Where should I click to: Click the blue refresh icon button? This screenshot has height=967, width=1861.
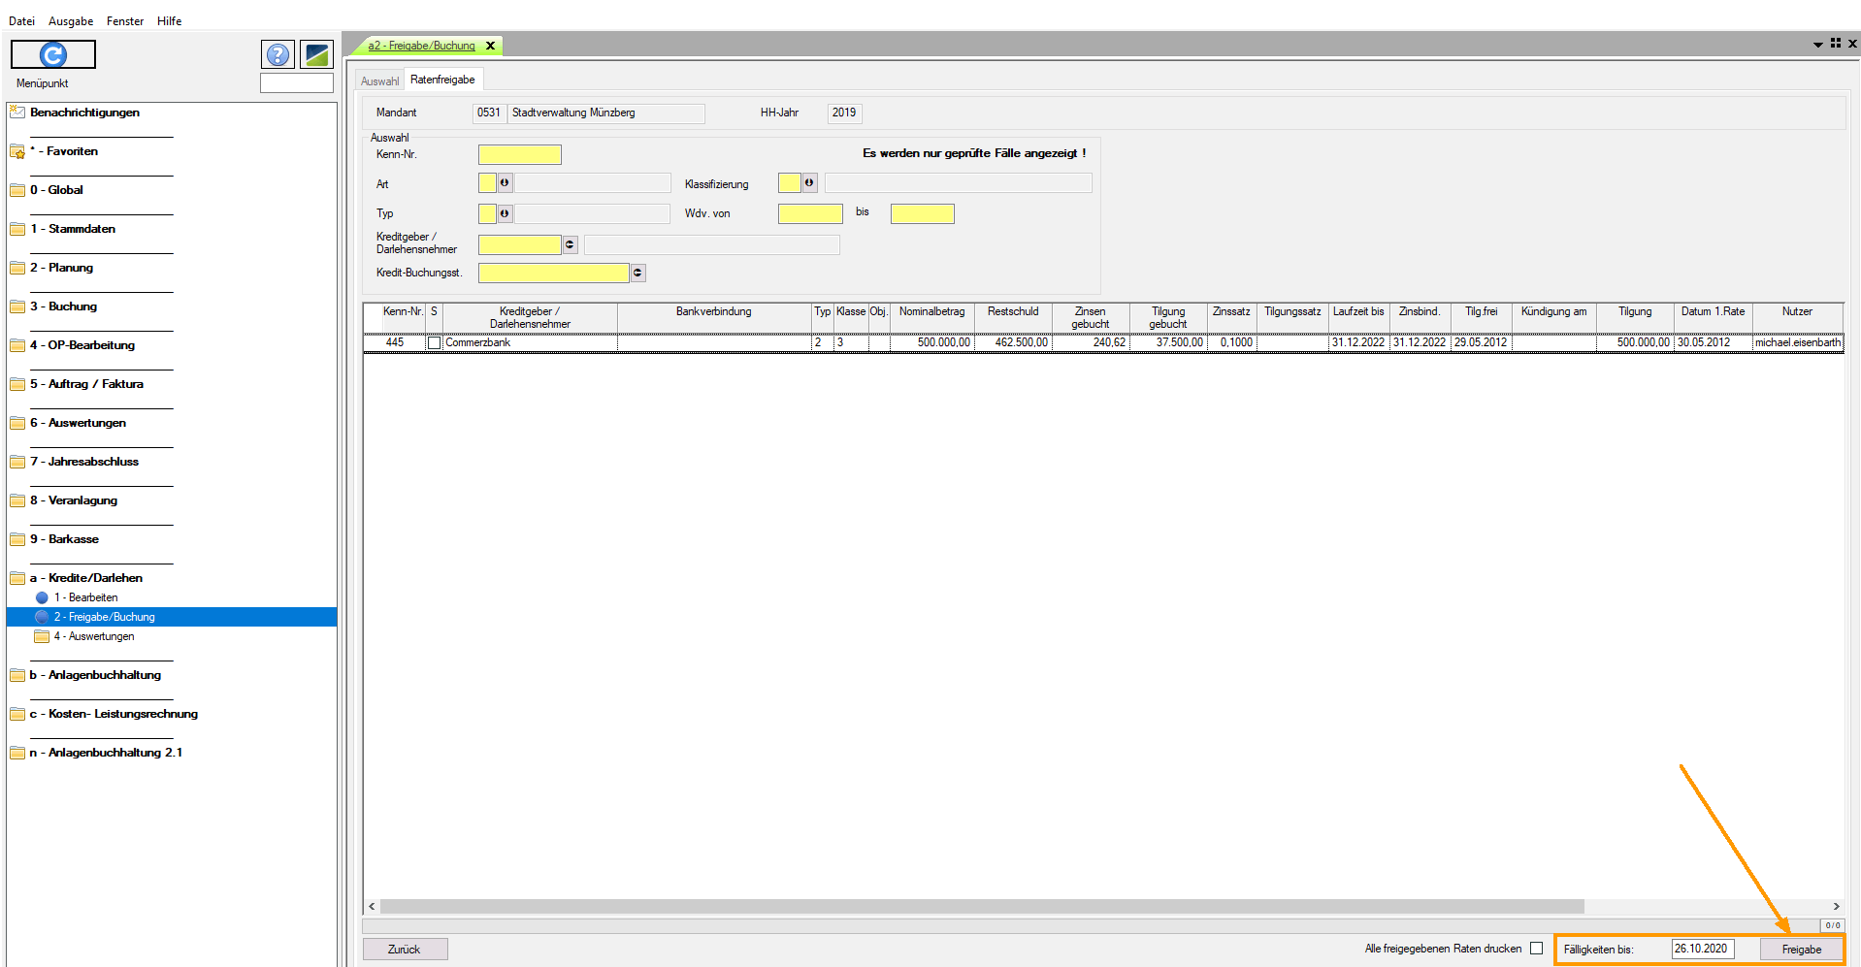click(x=53, y=55)
